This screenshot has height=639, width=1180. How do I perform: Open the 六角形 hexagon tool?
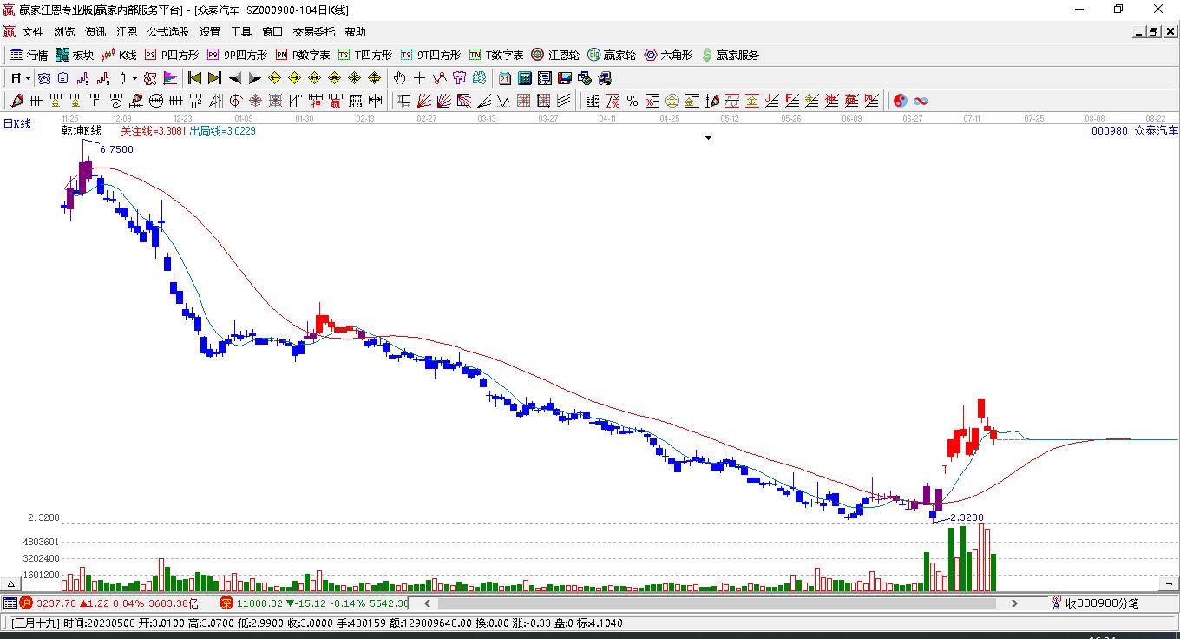(668, 55)
